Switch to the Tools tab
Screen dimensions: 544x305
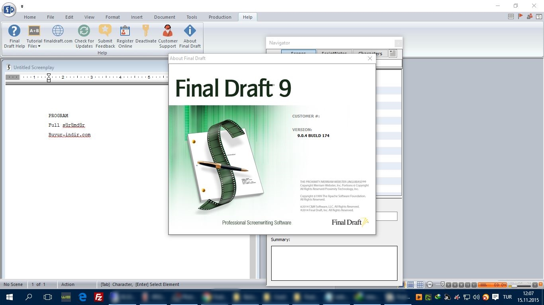click(x=192, y=17)
